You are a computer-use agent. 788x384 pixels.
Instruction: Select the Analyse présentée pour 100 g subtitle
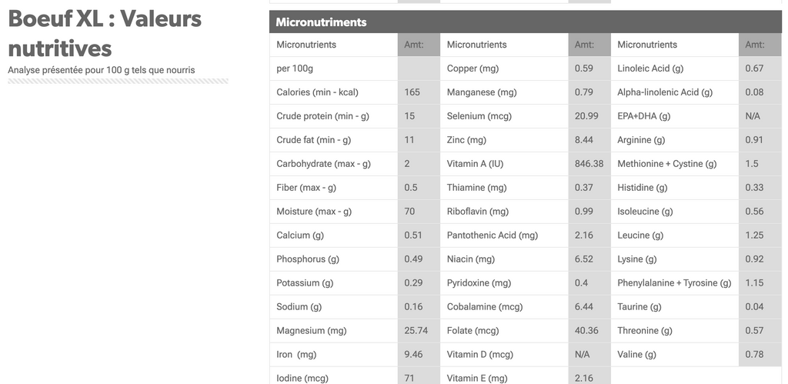(101, 70)
